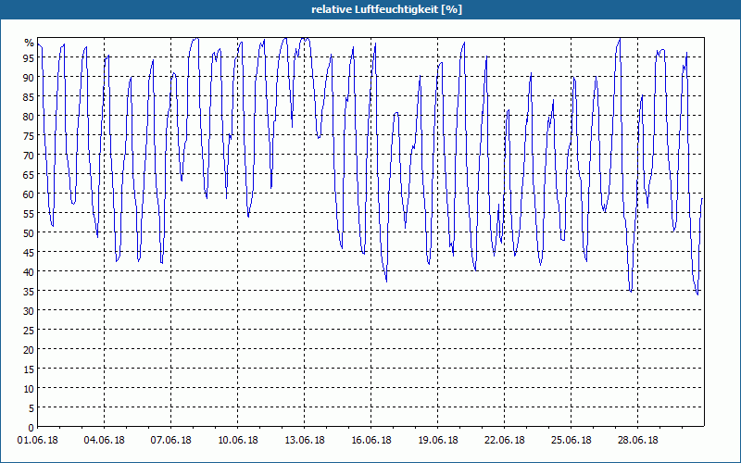This screenshot has width=741, height=463.
Task: Select the 75 y-axis label
Action: pos(30,135)
